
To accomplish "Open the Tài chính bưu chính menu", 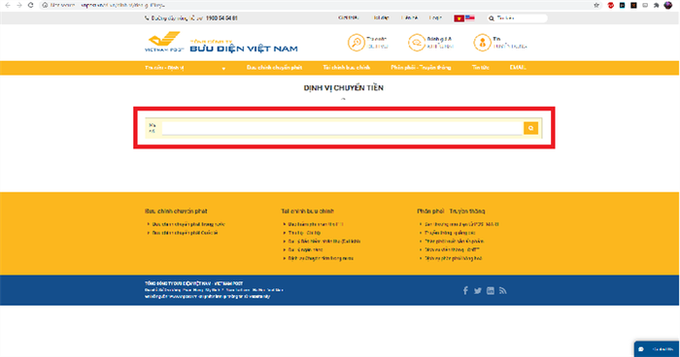I will tap(346, 68).
